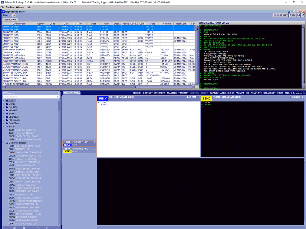
Task: Click TRANSMIT in negotiations toolbar
Action: click(183, 93)
